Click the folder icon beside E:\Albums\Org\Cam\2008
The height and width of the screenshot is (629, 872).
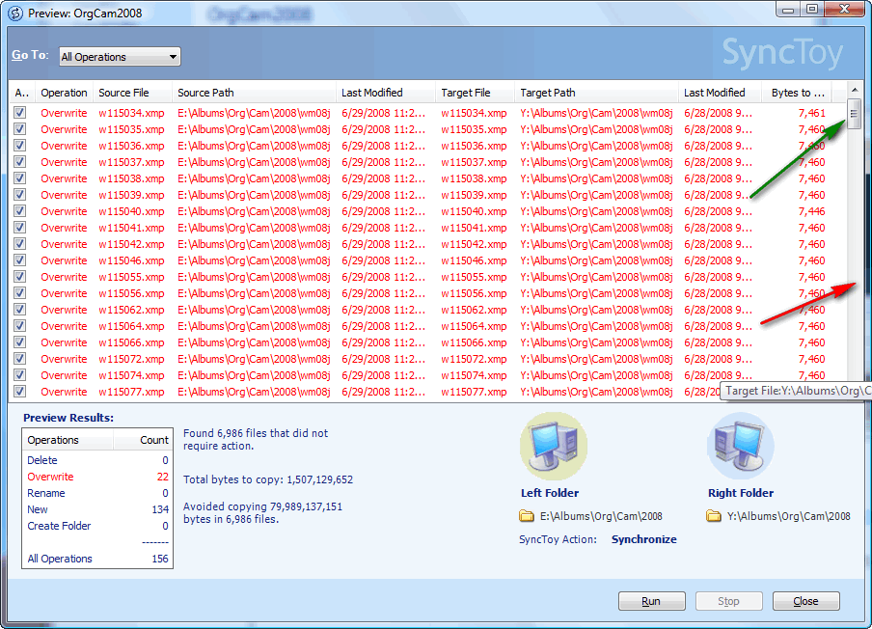coord(527,516)
